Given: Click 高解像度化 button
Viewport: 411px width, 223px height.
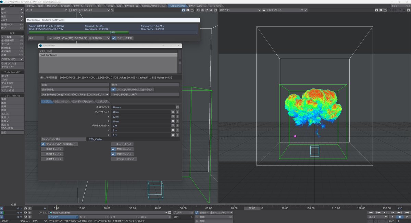Looking at the screenshot, I should (75, 89).
